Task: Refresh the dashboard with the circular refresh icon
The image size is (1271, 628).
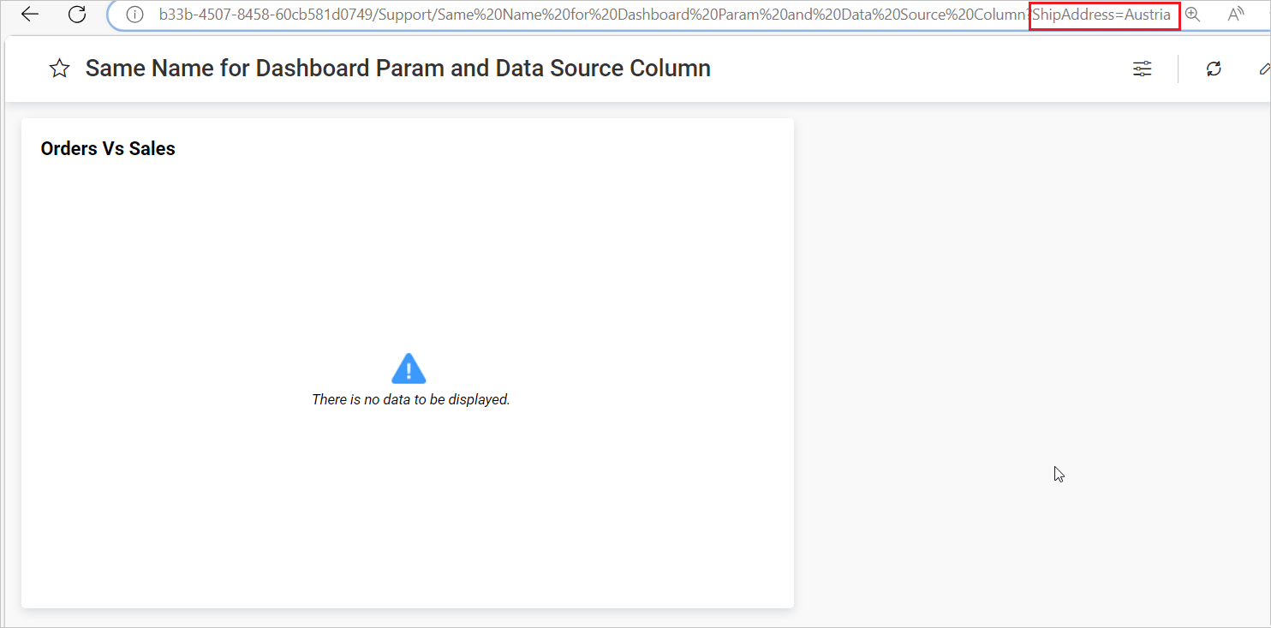Action: pos(1214,69)
